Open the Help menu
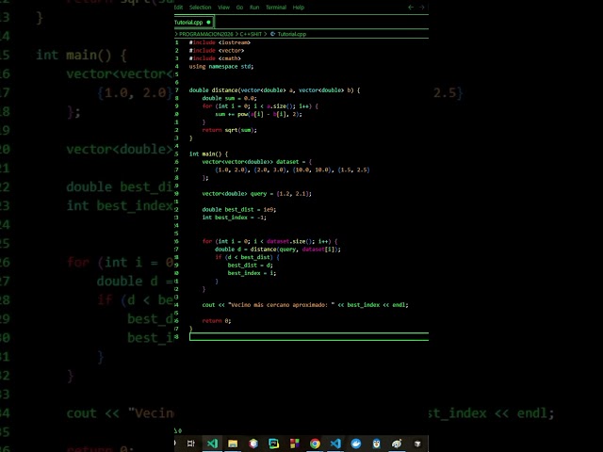This screenshot has width=603, height=452. coord(299,8)
